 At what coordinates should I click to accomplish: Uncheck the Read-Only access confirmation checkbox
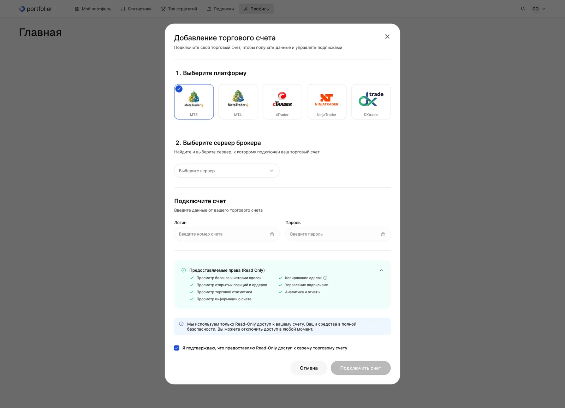point(177,348)
